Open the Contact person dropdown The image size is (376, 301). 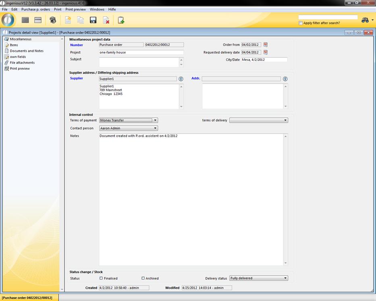coord(156,128)
